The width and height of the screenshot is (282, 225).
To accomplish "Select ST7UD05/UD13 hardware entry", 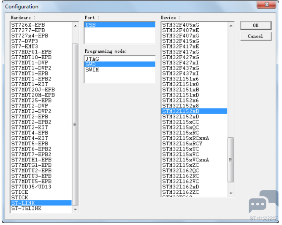I will (41, 187).
